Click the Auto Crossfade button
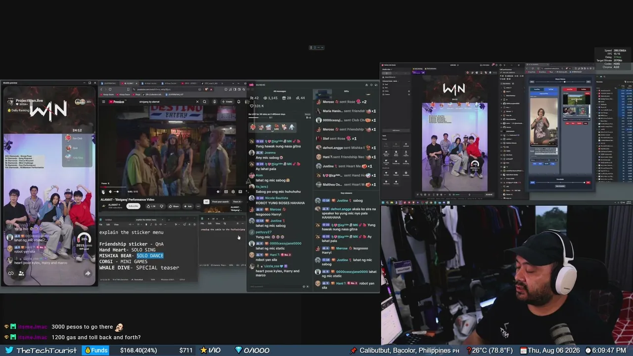 pos(560,186)
